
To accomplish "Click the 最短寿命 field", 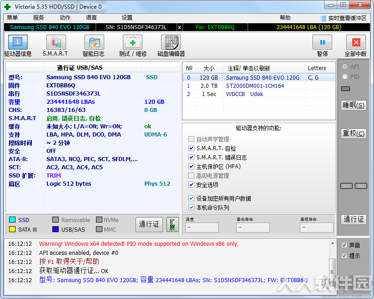I will (x=317, y=227).
